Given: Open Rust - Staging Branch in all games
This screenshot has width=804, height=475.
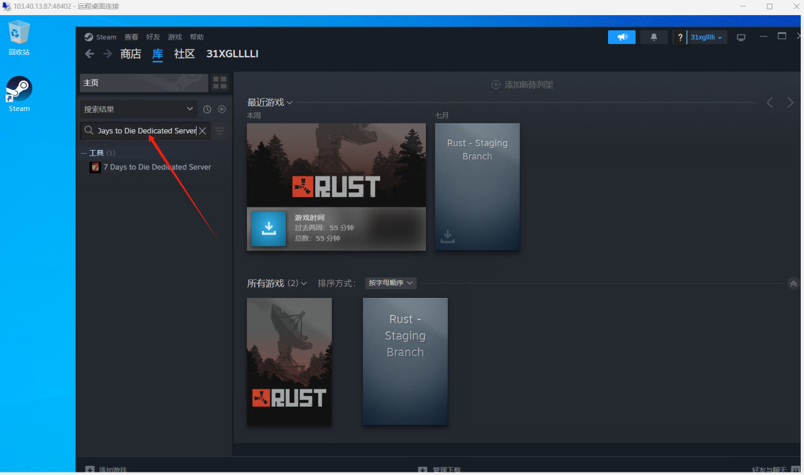Looking at the screenshot, I should tap(405, 361).
